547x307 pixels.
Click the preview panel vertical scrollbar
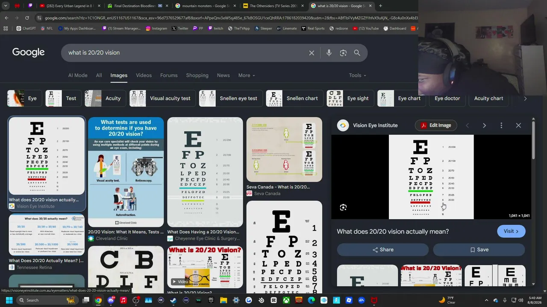coord(533,141)
